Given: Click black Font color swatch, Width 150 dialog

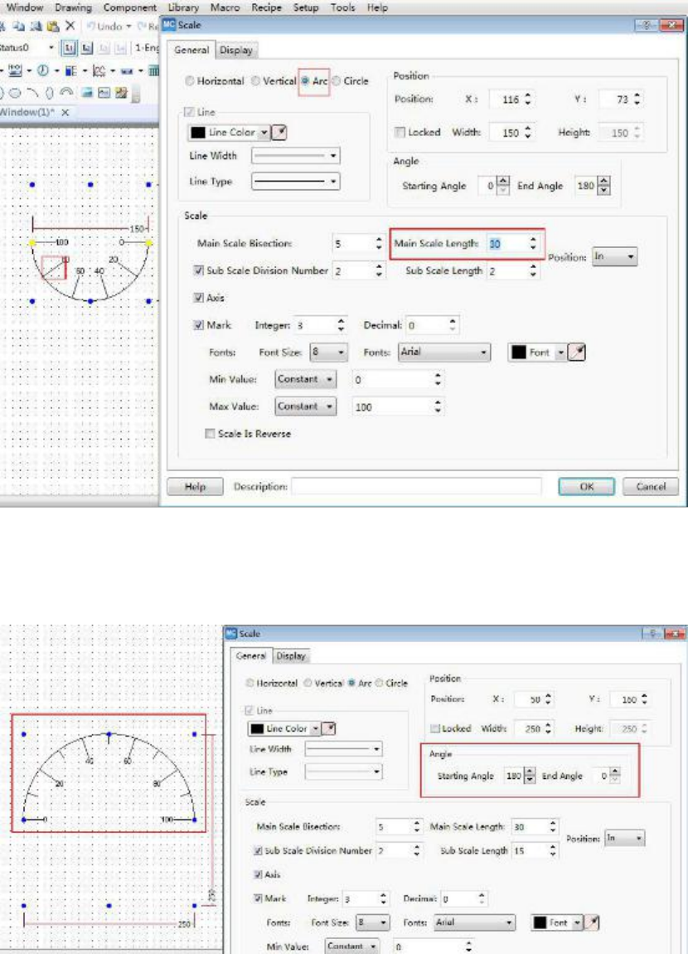Looking at the screenshot, I should (518, 352).
